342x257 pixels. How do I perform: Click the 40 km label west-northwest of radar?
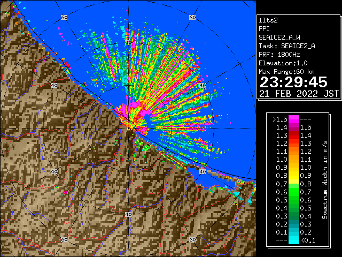pos(54,85)
